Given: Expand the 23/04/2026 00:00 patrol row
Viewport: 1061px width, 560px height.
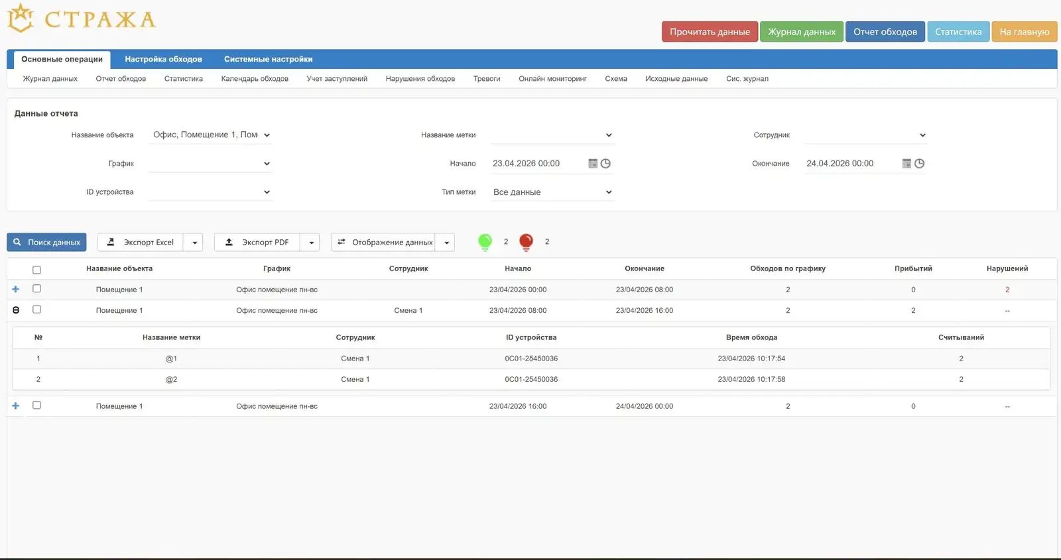Looking at the screenshot, I should pos(16,289).
